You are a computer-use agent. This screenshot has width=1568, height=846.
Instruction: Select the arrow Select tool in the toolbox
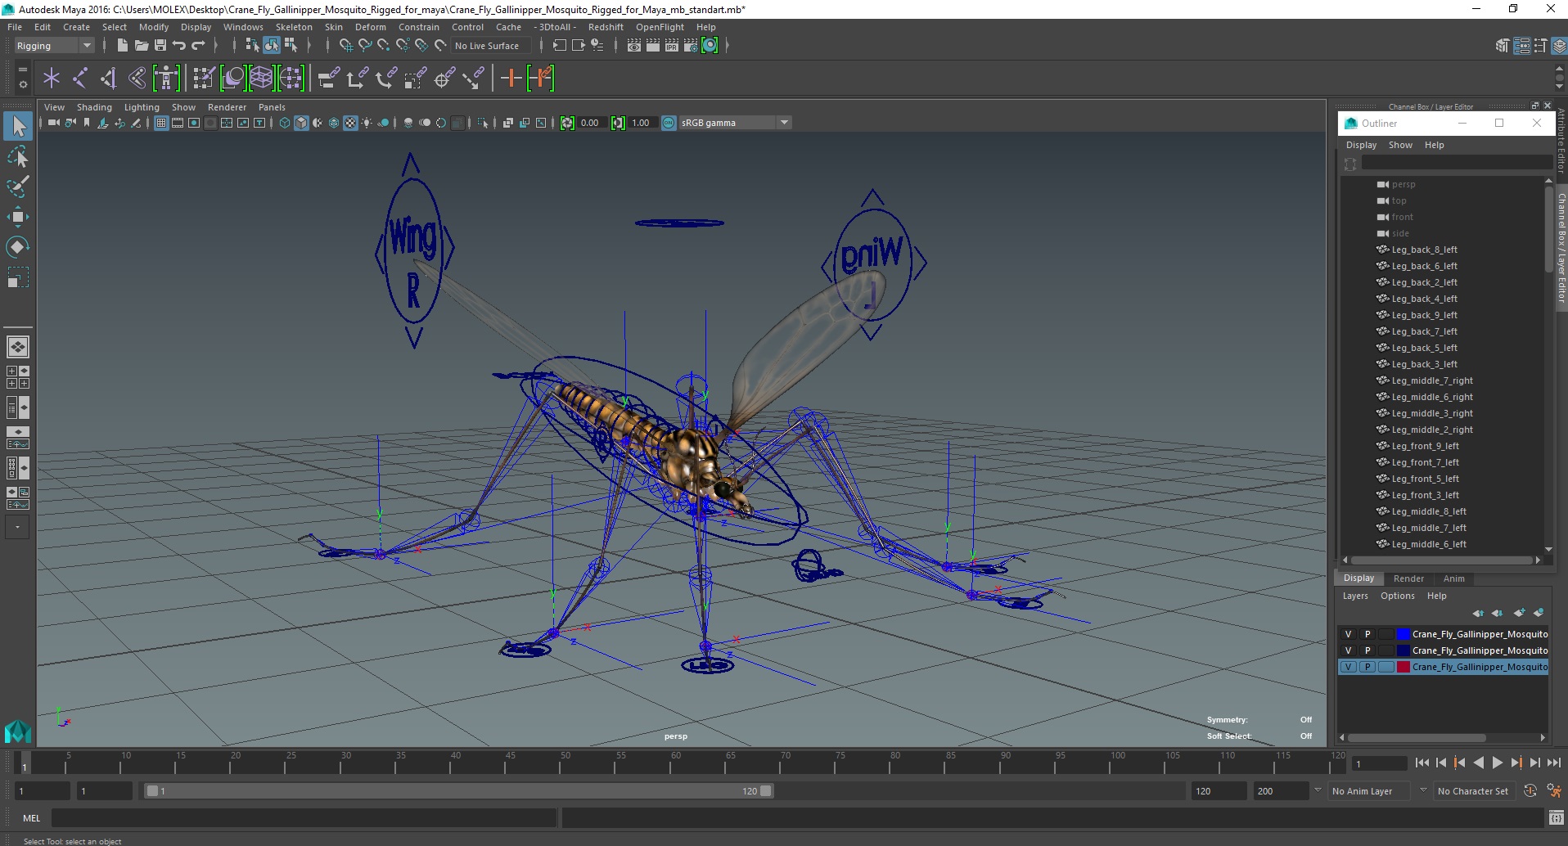pos(18,126)
